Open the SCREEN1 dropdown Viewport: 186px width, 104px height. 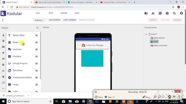(40, 20)
